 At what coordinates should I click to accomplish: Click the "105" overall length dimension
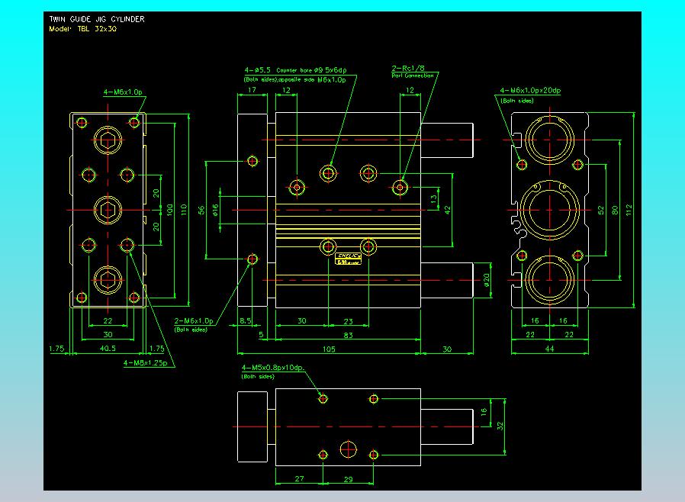click(x=329, y=349)
